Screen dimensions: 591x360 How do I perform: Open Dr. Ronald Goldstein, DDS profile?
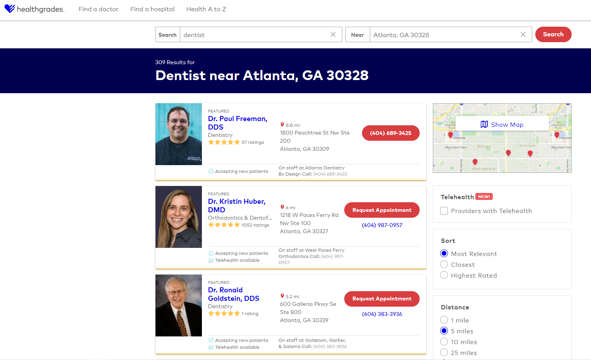[x=234, y=294]
